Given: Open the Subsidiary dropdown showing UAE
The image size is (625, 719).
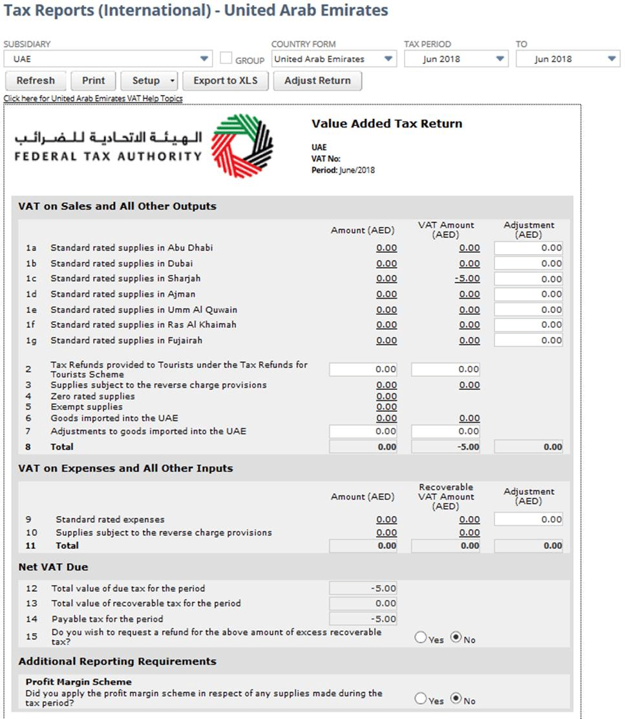Looking at the screenshot, I should point(108,59).
